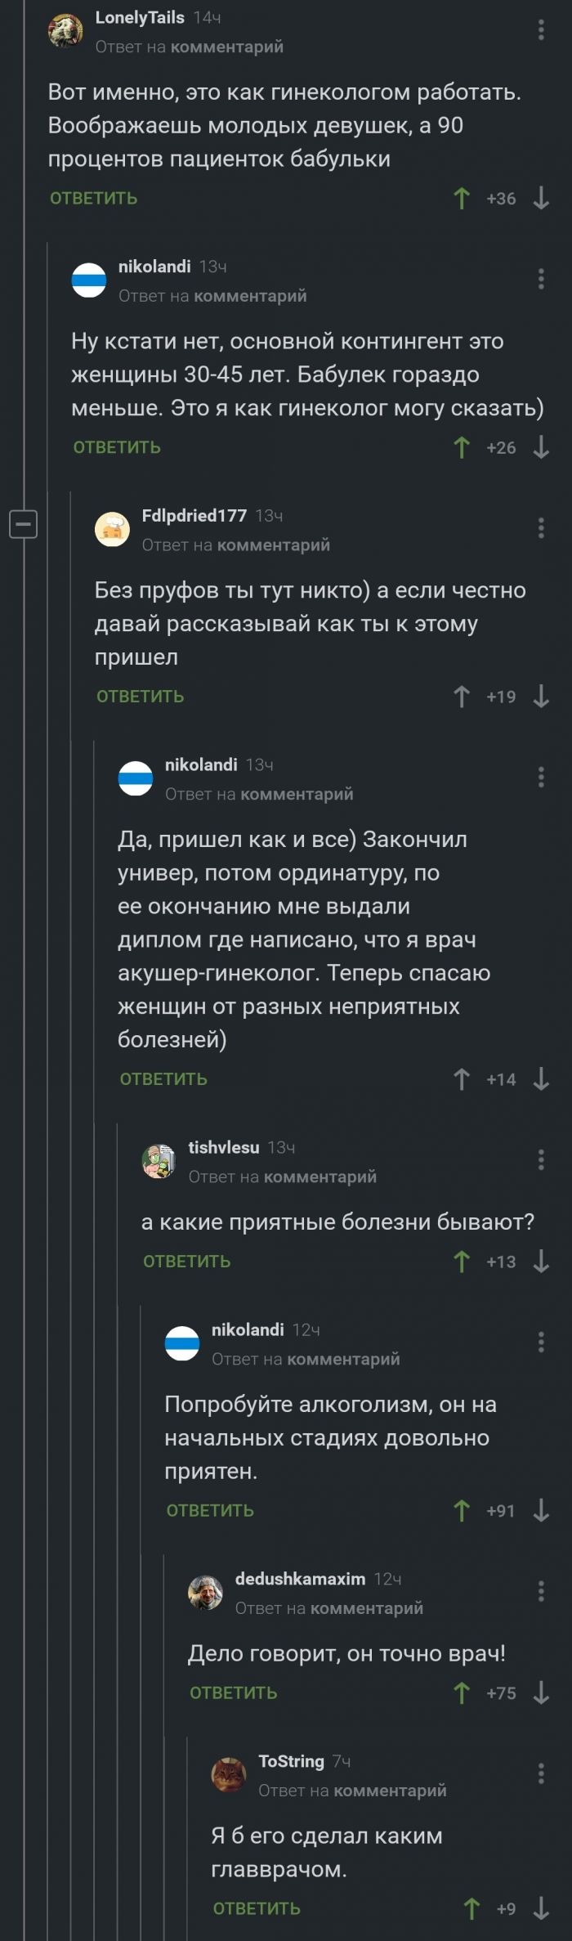Downvote LonelyTails' comment with +36 rating
This screenshot has height=1941, width=572.
click(541, 199)
